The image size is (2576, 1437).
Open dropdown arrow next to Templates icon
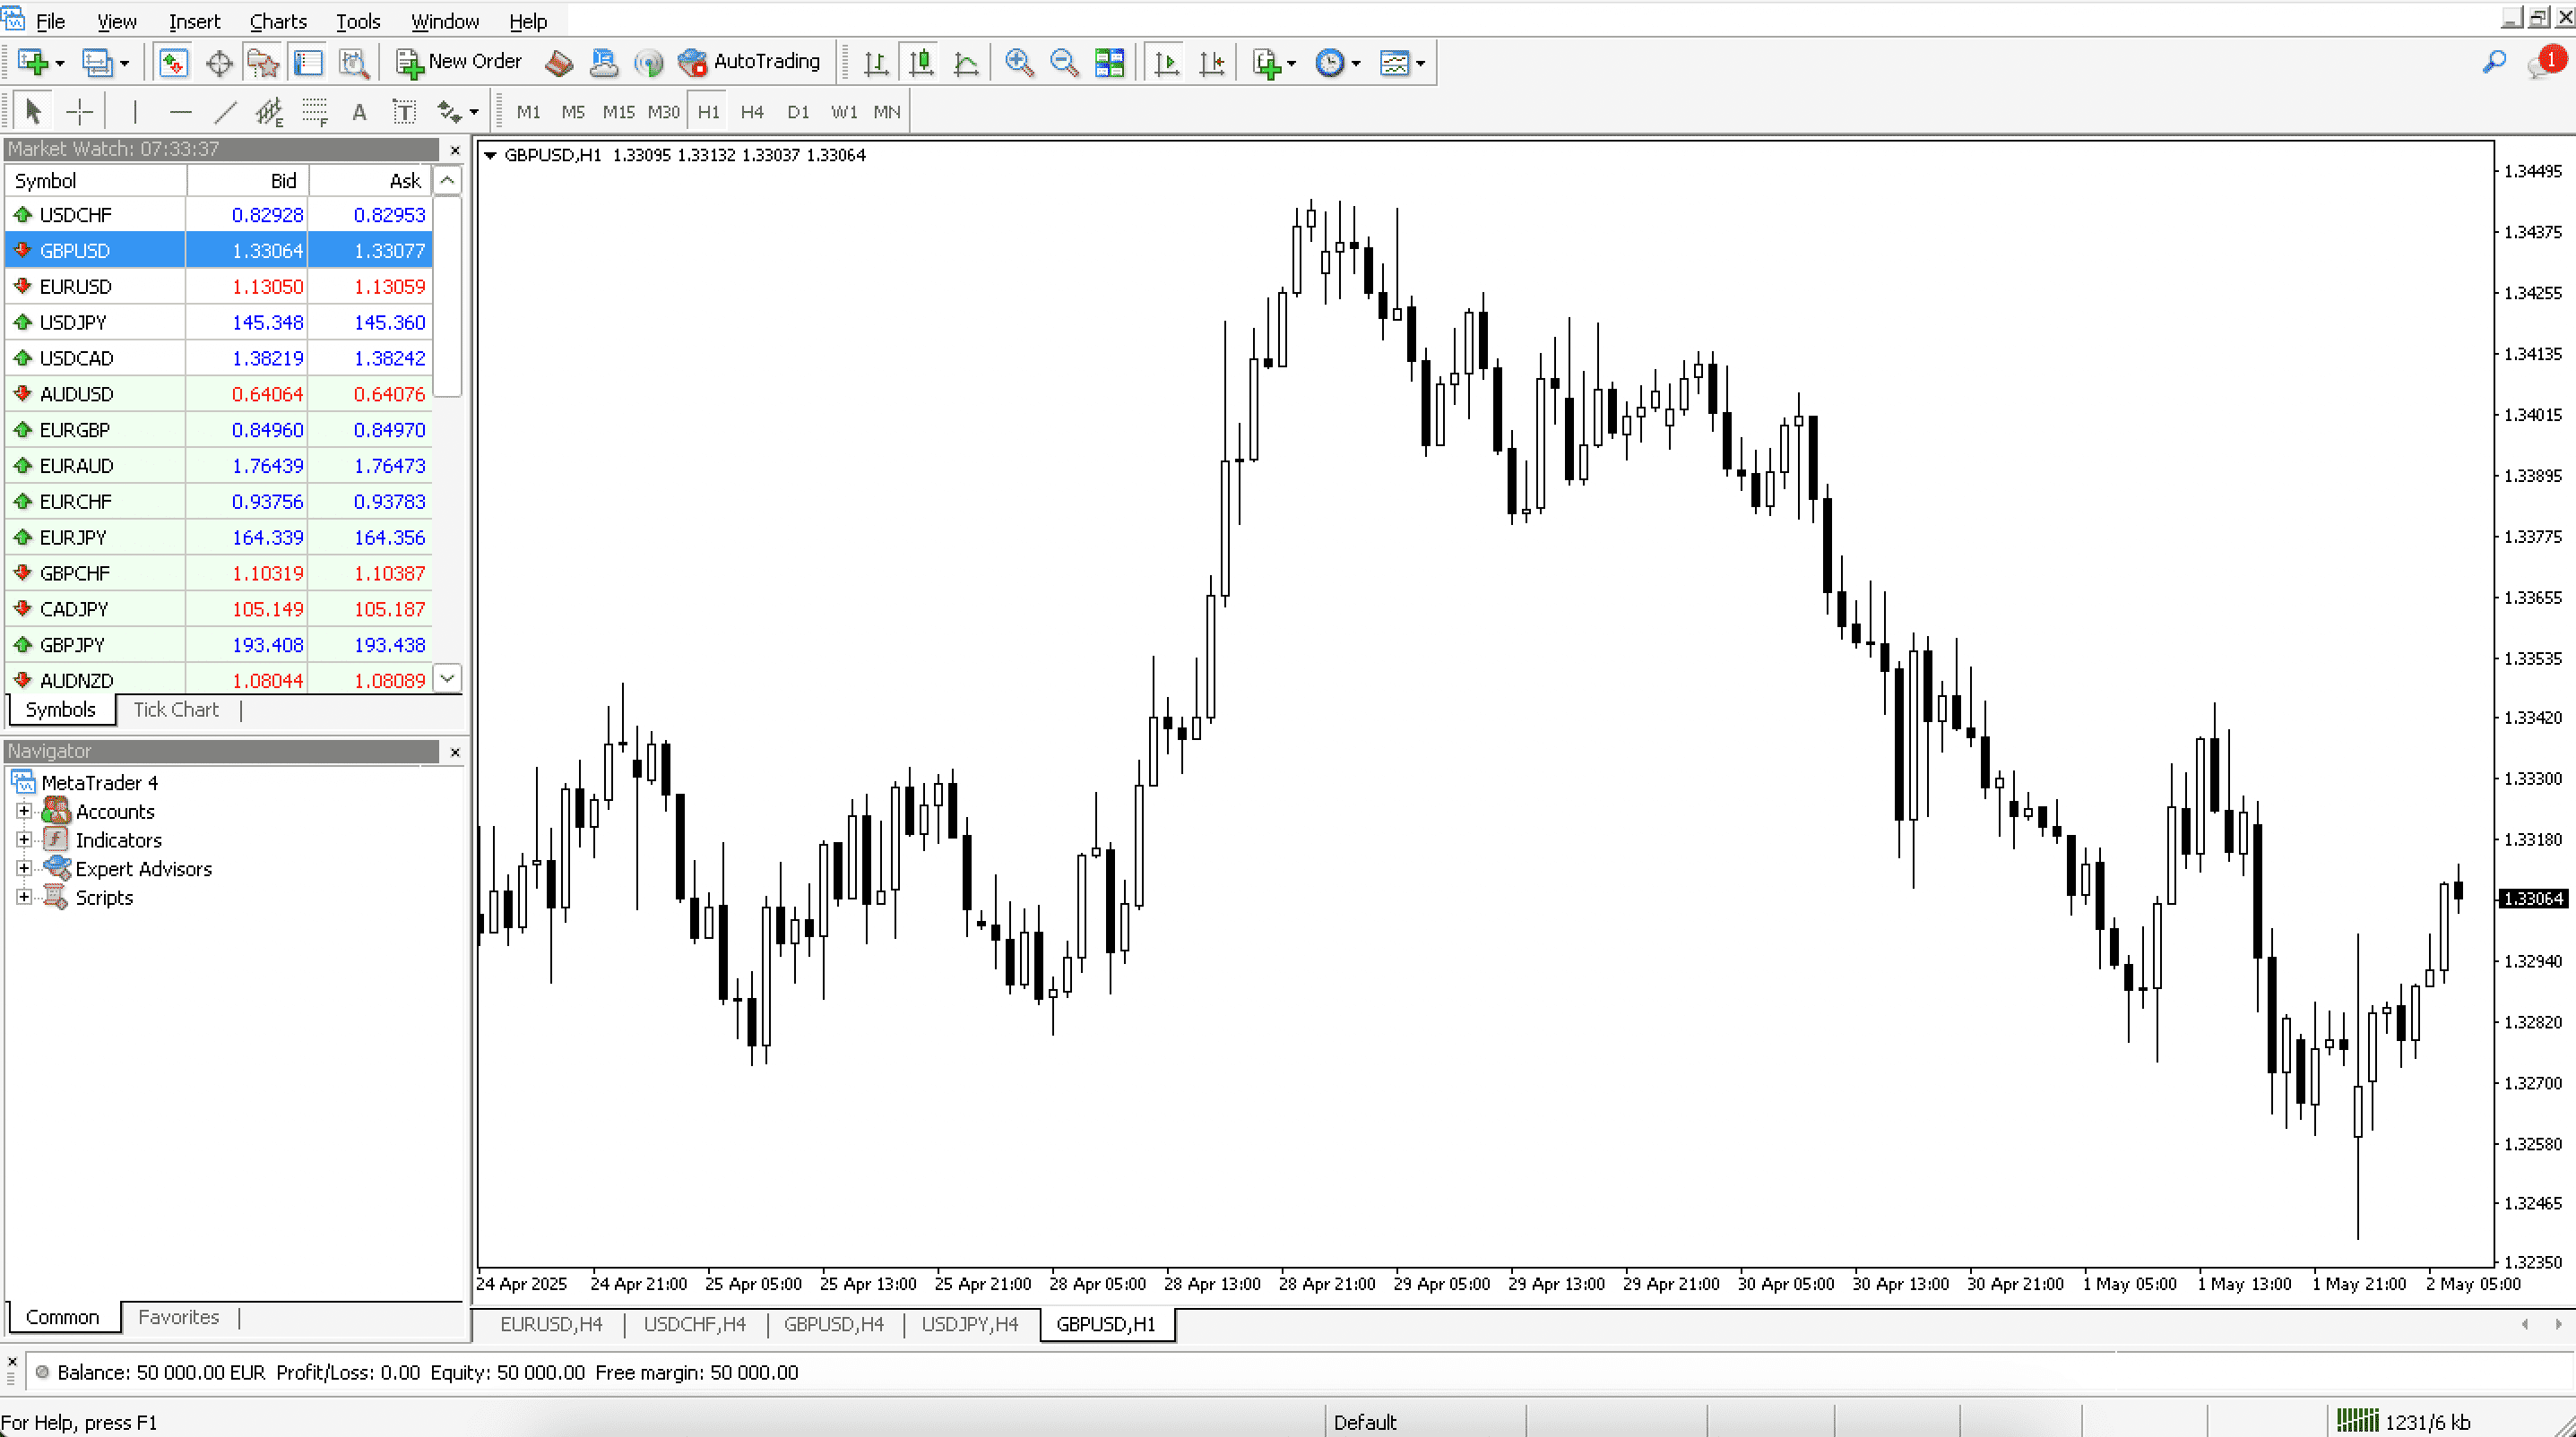tap(1420, 64)
